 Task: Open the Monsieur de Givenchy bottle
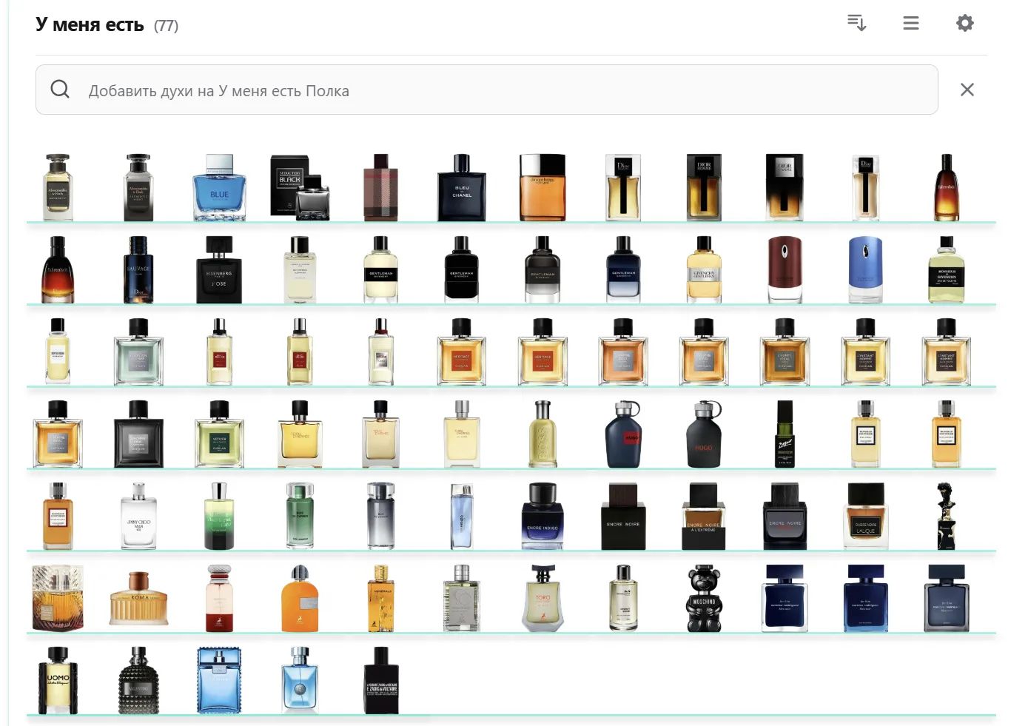tap(946, 269)
